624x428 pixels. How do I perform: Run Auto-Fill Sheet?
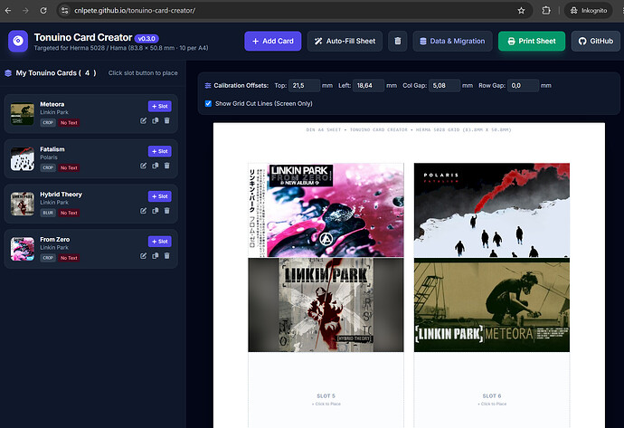pos(345,41)
